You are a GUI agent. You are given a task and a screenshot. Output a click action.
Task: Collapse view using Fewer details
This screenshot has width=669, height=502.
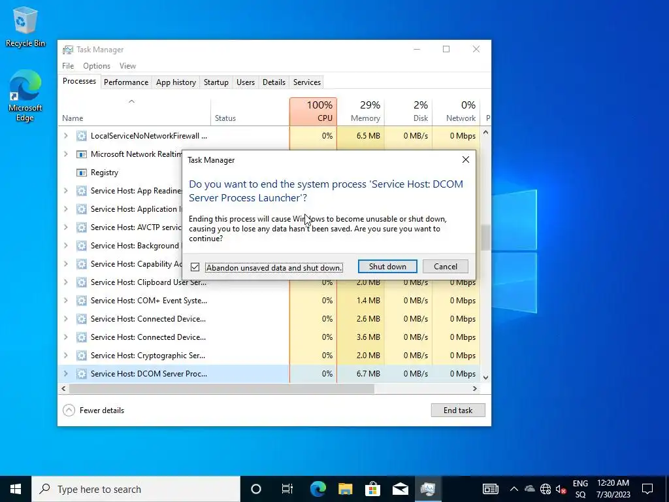[x=93, y=410]
